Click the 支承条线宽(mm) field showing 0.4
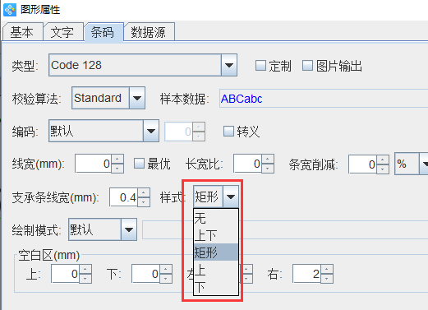The width and height of the screenshot is (428, 310). click(123, 197)
